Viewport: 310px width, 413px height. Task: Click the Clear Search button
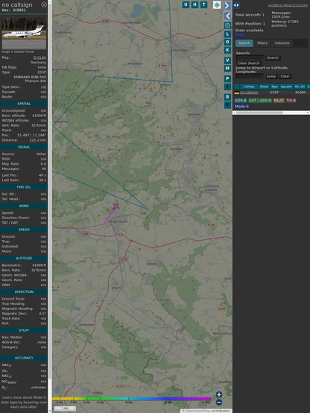pos(249,63)
